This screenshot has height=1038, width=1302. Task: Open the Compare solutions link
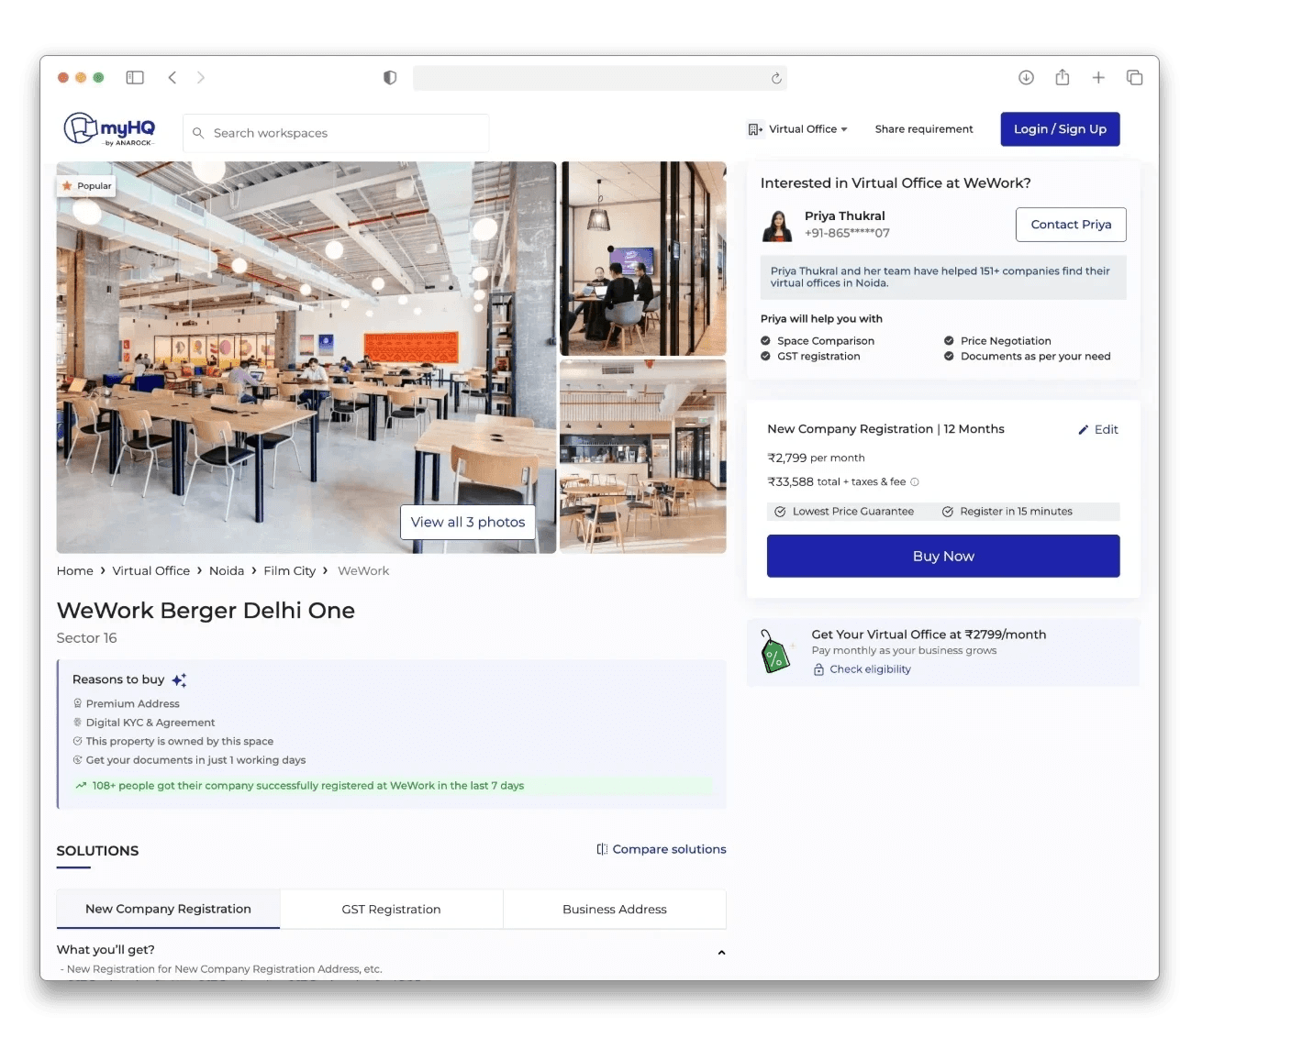click(x=669, y=850)
